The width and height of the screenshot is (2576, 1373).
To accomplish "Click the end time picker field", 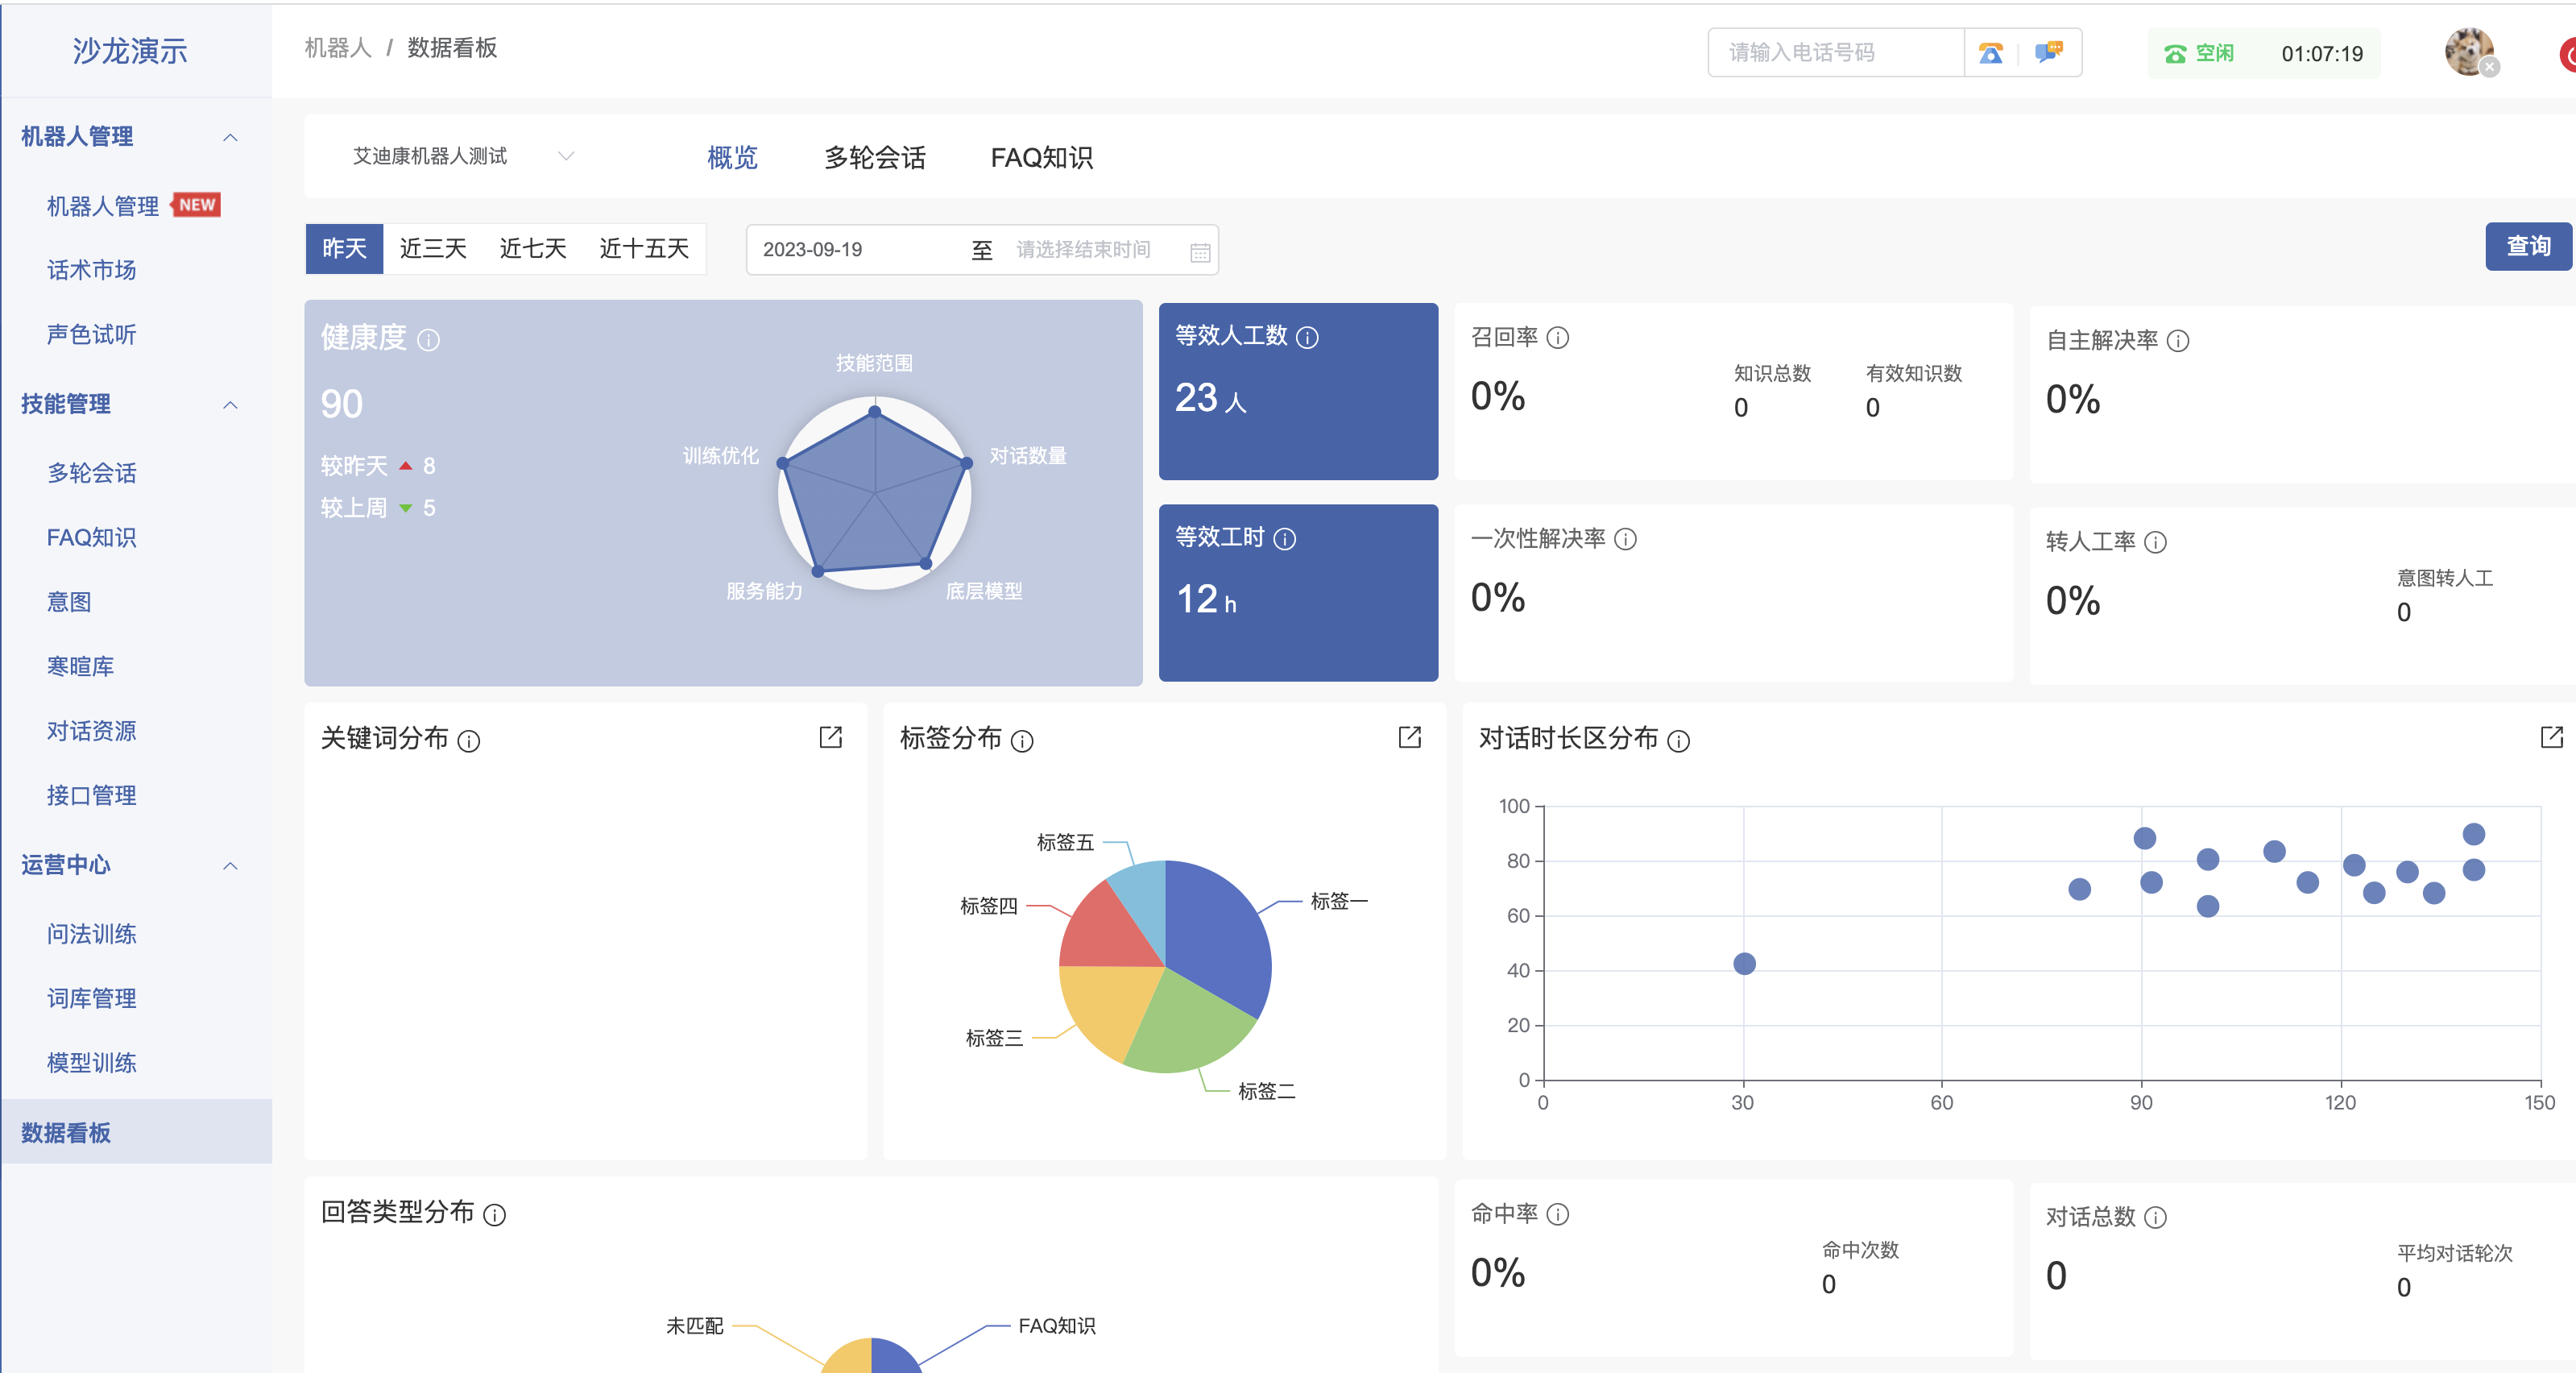I will coord(1084,250).
